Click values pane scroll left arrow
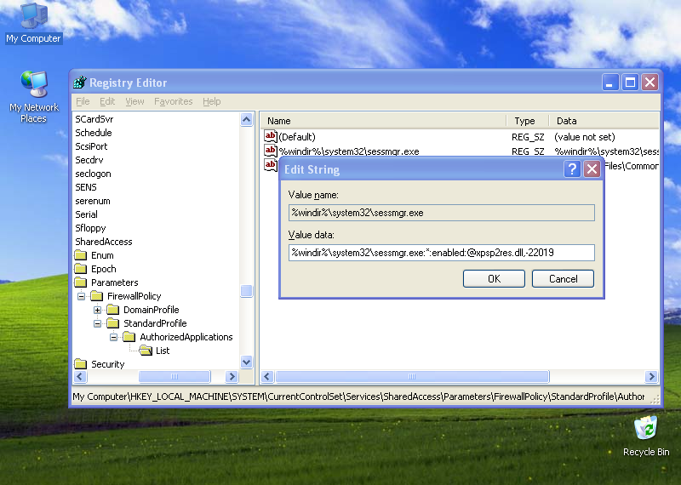The width and height of the screenshot is (681, 485). pyautogui.click(x=267, y=376)
